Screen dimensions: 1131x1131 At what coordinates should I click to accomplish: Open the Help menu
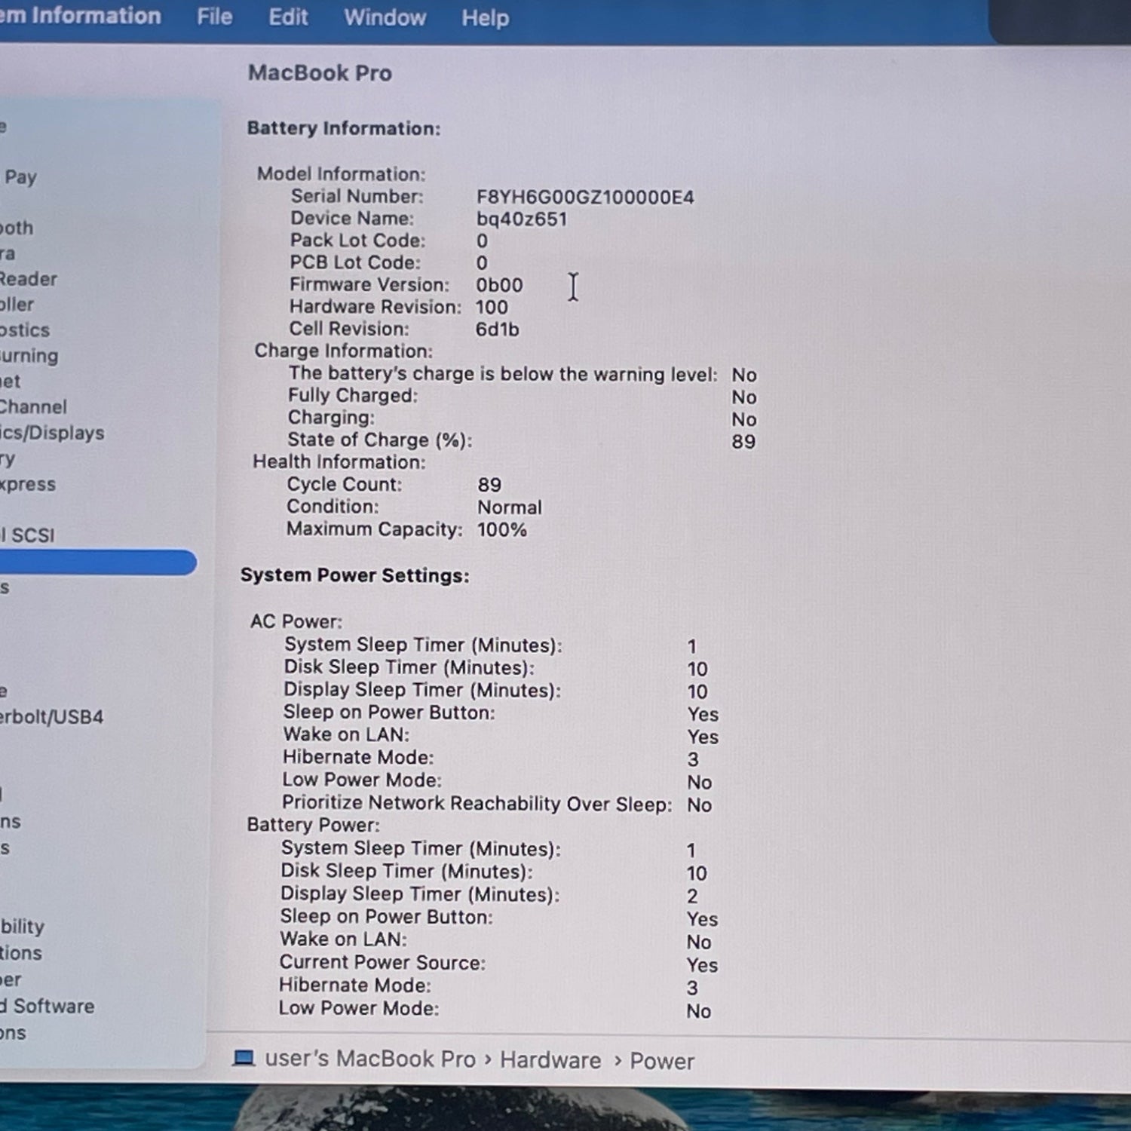[486, 18]
